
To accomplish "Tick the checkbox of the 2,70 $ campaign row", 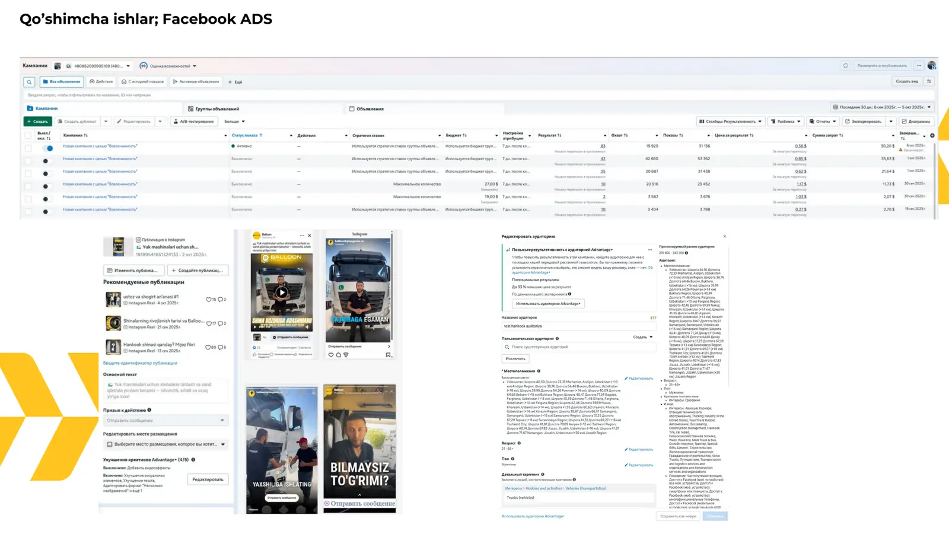I will [28, 211].
